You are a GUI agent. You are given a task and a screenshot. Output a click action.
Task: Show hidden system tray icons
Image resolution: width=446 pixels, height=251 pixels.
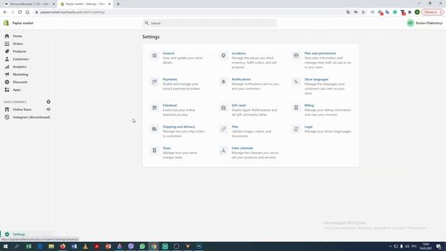tap(390, 246)
